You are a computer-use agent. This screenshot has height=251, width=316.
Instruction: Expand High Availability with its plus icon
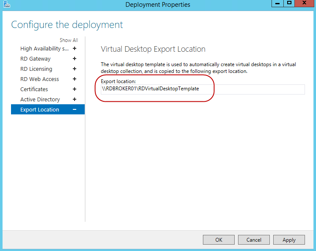pos(75,49)
